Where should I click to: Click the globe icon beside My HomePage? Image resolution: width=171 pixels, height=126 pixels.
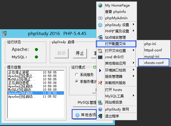click(100, 5)
